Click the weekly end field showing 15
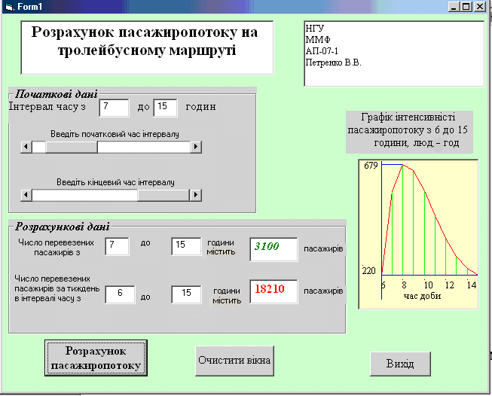 point(186,294)
